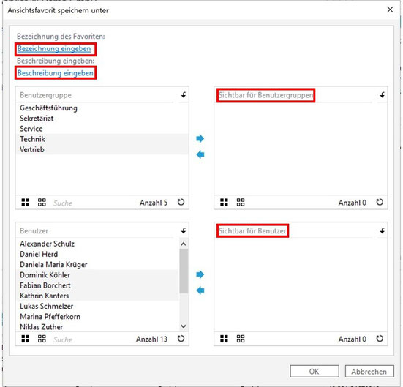Refresh the Sichtbar für Benutzer list
Screen dimensions: 403x387
pos(380,339)
